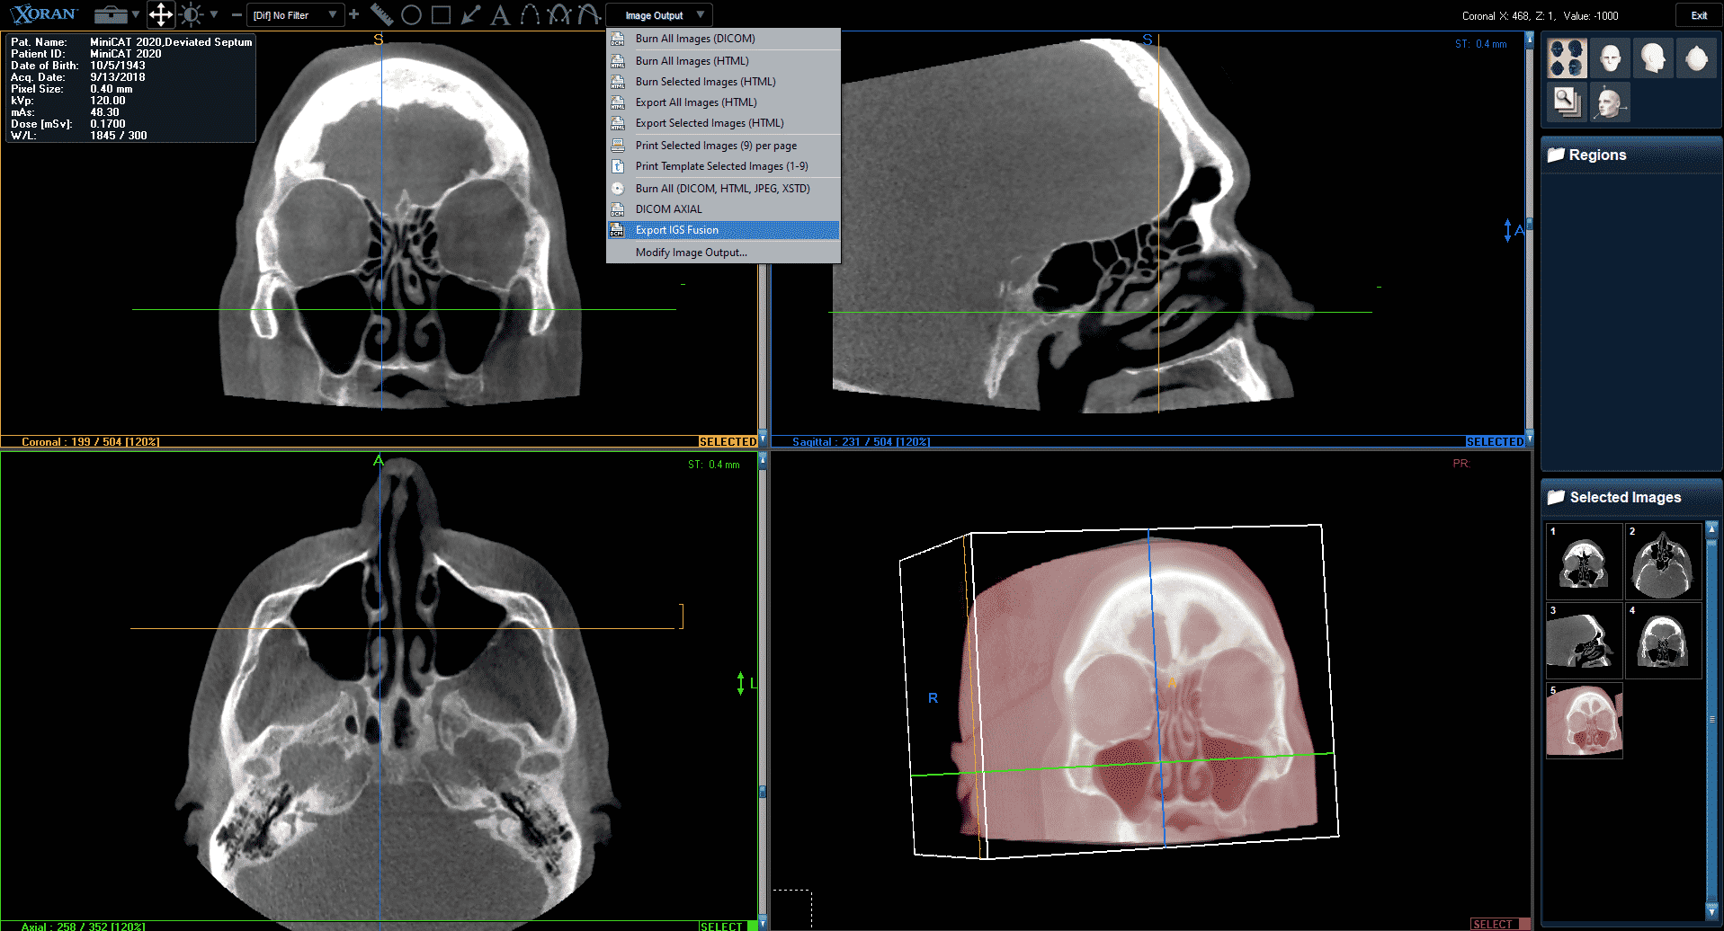Click Selected Images scrollbar up arrow

(x=1711, y=529)
